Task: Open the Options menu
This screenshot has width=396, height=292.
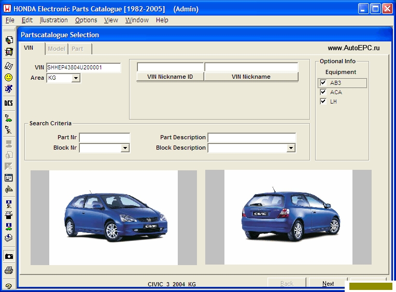Action: click(86, 20)
